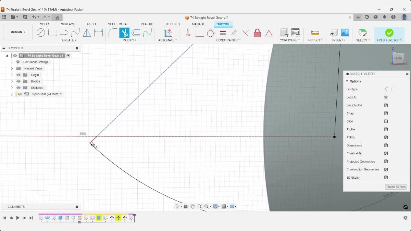Switch to the SOLID tab
Viewport: 411px width, 231px height.
tap(45, 24)
